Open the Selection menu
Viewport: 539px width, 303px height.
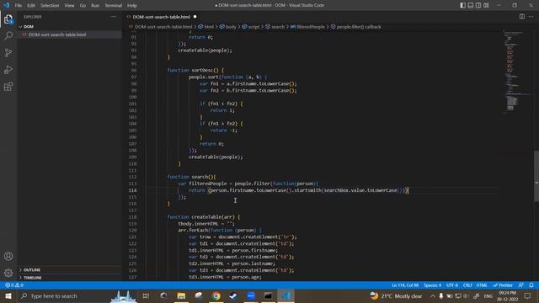[x=50, y=6]
